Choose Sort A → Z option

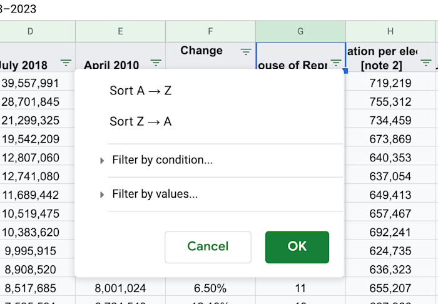141,91
